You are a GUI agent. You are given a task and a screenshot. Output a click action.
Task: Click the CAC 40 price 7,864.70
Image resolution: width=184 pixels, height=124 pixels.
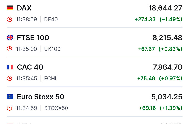[x=167, y=67]
